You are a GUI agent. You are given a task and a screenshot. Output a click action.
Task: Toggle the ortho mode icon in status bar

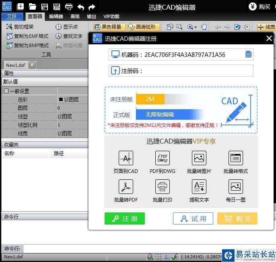click(x=166, y=257)
